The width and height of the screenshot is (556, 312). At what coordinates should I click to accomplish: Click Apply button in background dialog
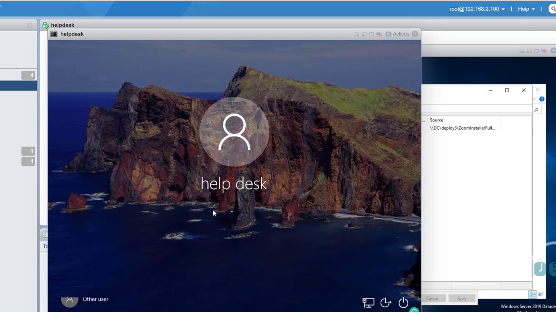461,298
